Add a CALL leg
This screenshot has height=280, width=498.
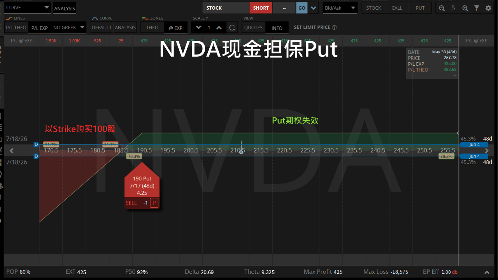pos(397,8)
